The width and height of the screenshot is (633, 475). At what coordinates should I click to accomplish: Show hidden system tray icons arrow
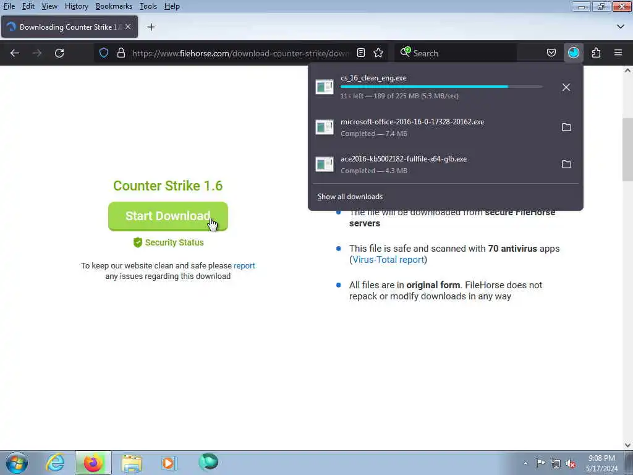pos(525,463)
